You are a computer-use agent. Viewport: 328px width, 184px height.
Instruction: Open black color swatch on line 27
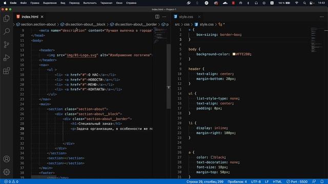(x=212, y=157)
